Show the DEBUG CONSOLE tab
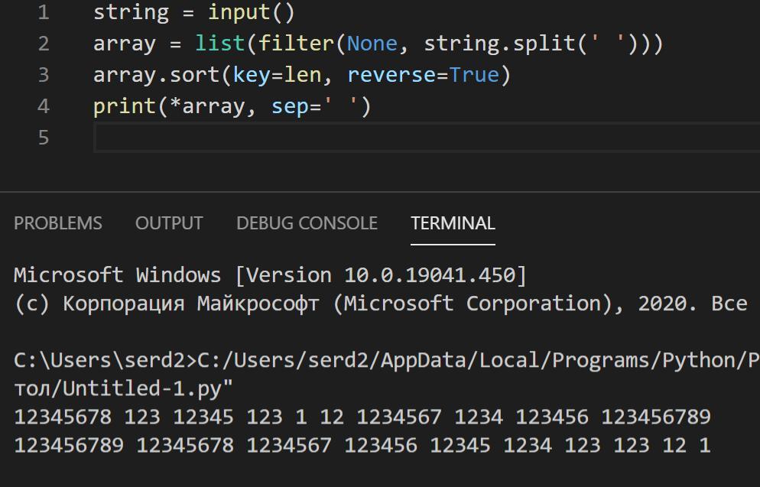 tap(307, 223)
